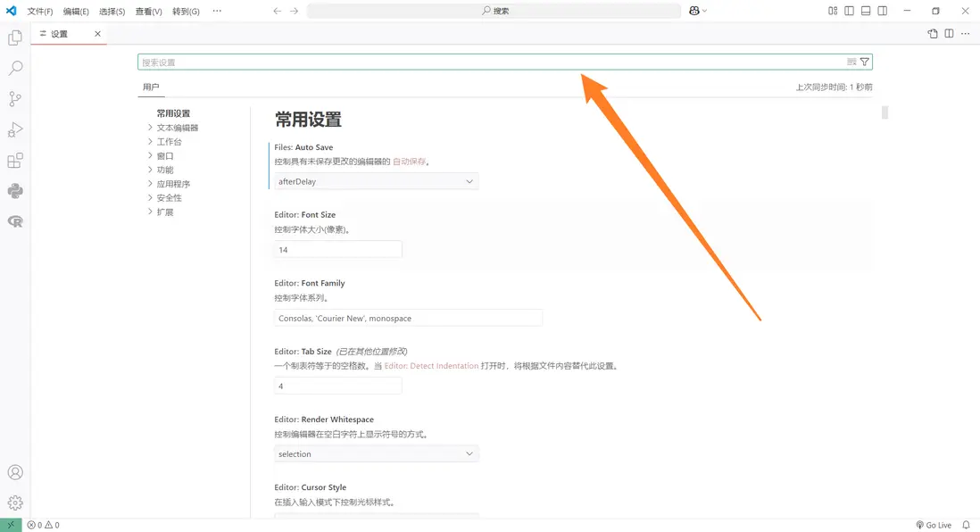
Task: Open Source Control view
Action: click(15, 99)
